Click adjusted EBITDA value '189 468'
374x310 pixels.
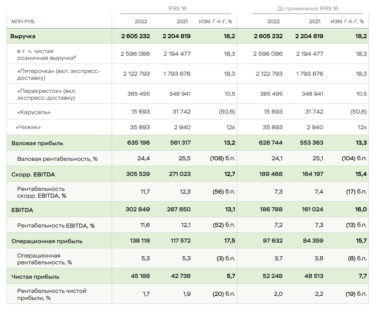[271, 174]
